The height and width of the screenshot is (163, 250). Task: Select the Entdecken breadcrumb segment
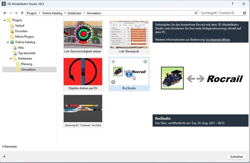tap(74, 13)
